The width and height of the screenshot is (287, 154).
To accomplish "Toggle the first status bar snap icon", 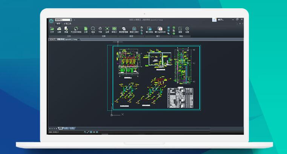I will tap(85, 132).
